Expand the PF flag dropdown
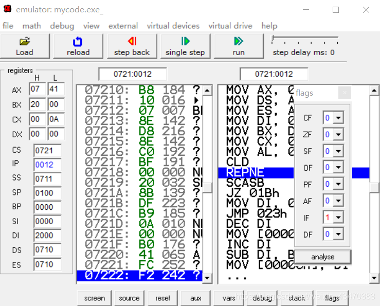The width and height of the screenshot is (380, 306). 338,184
